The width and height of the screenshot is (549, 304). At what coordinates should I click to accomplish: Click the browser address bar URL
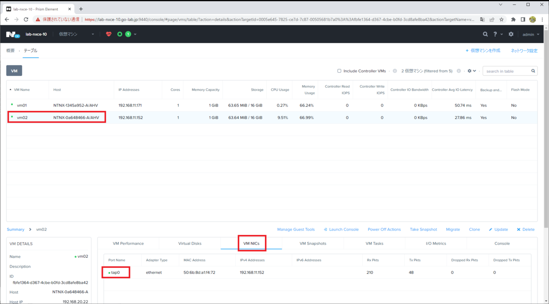279,19
